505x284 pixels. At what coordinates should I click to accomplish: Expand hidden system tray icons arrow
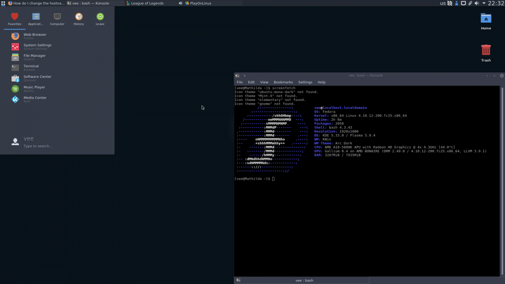point(484,3)
